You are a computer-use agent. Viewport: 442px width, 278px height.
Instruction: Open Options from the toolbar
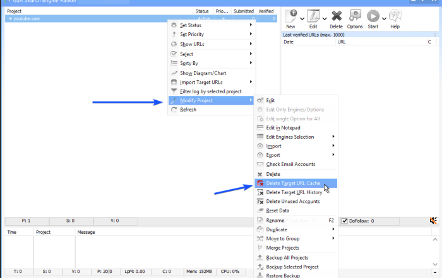click(x=355, y=16)
